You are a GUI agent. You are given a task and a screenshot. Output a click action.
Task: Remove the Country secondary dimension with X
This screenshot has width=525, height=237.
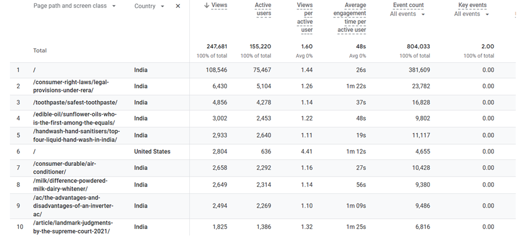[178, 6]
